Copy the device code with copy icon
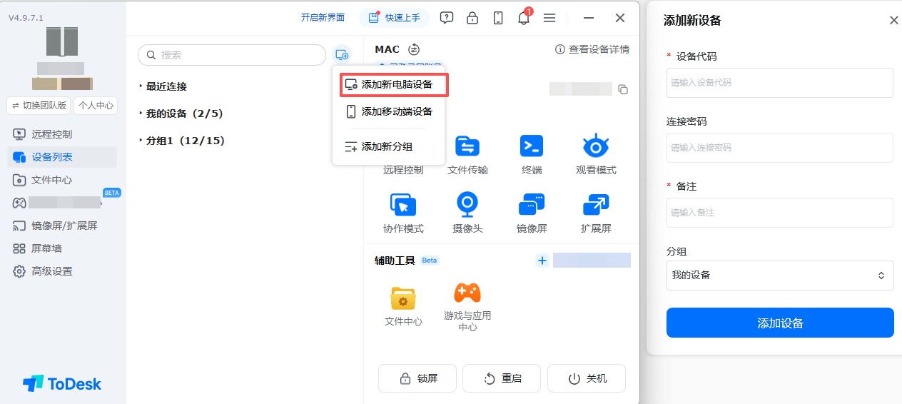 click(x=623, y=89)
